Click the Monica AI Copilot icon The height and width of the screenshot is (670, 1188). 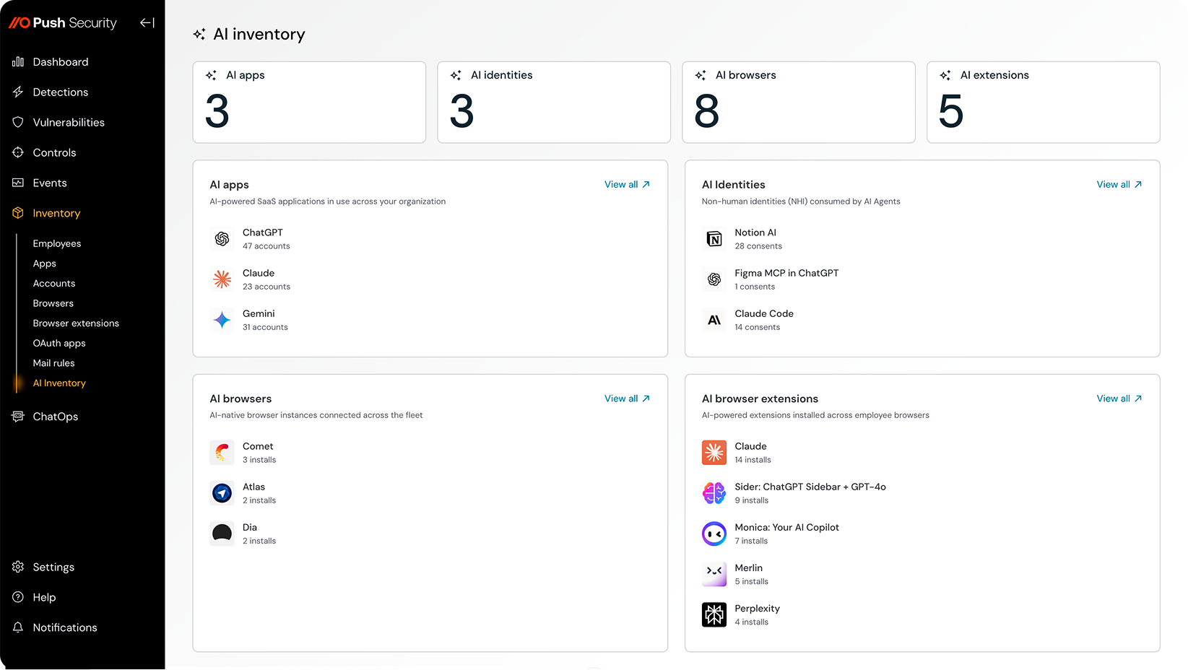point(714,534)
